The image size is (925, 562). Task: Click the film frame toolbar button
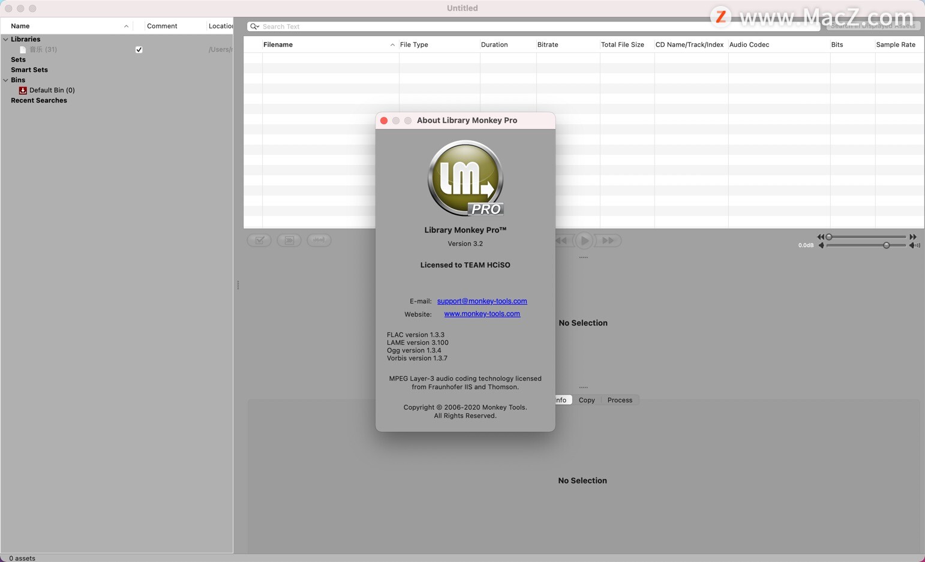pyautogui.click(x=289, y=240)
